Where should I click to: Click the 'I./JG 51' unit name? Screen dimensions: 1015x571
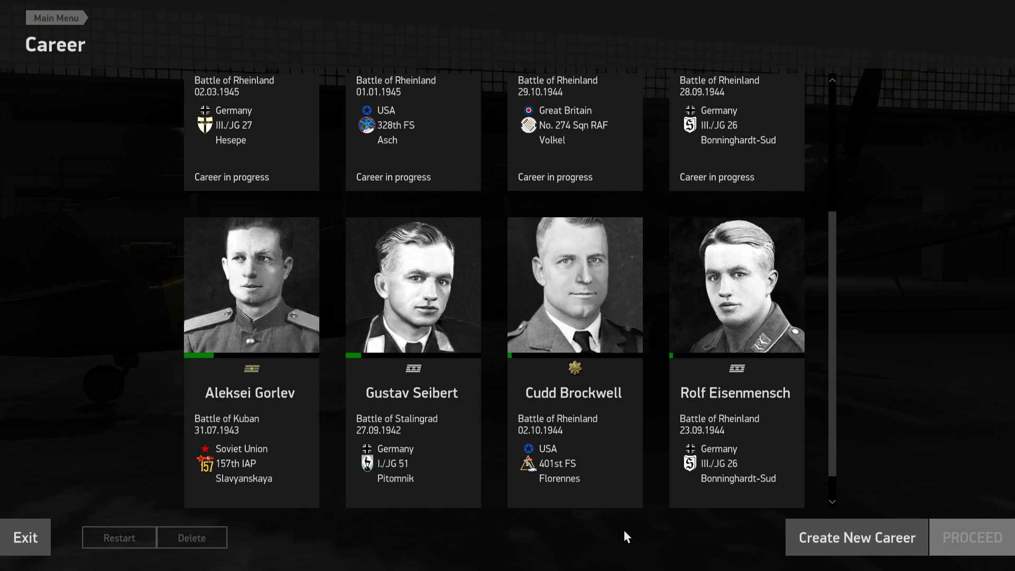(393, 464)
